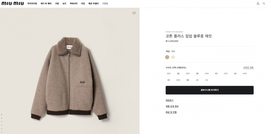
Task: Open 매장찾기 store finder
Action: pyautogui.click(x=170, y=100)
